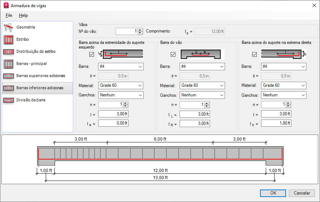320x202 pixels.
Task: Click the 6,00 ft dimension in beam preview
Action: click(160, 139)
